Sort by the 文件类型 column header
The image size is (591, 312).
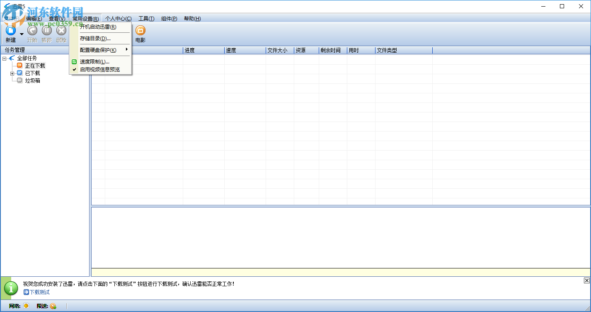(404, 50)
